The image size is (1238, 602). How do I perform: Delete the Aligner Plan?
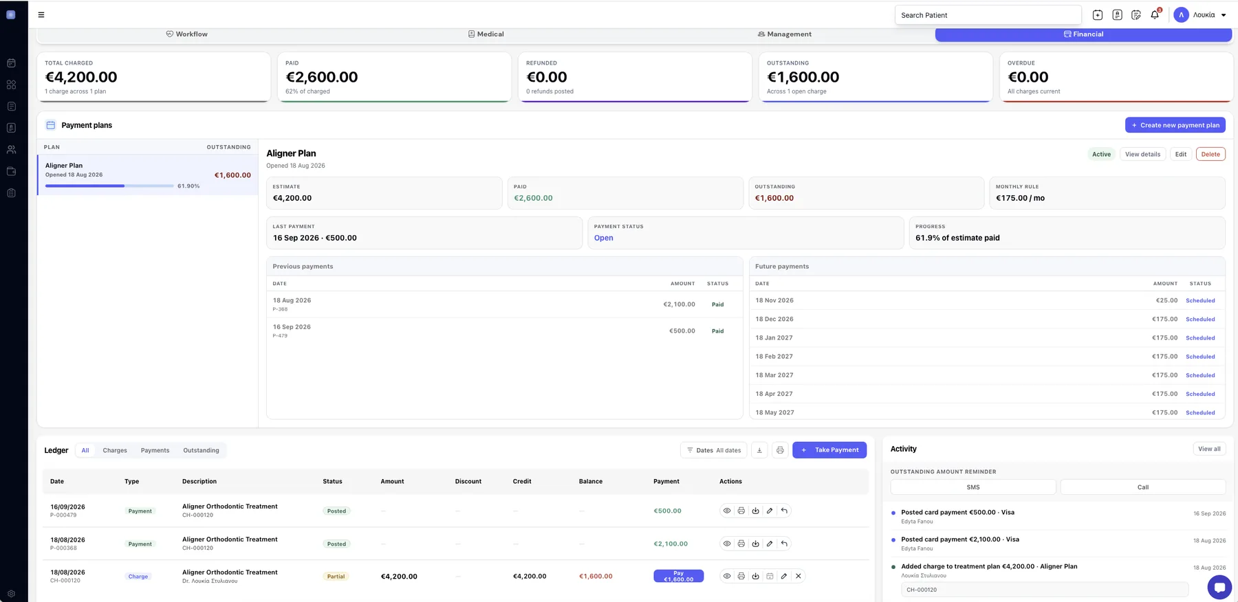coord(1210,154)
